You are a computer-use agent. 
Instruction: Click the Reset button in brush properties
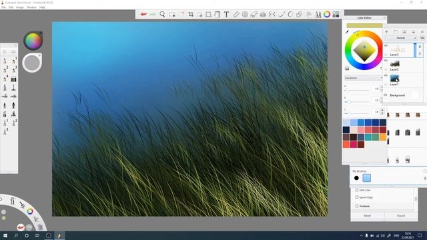pos(368,215)
